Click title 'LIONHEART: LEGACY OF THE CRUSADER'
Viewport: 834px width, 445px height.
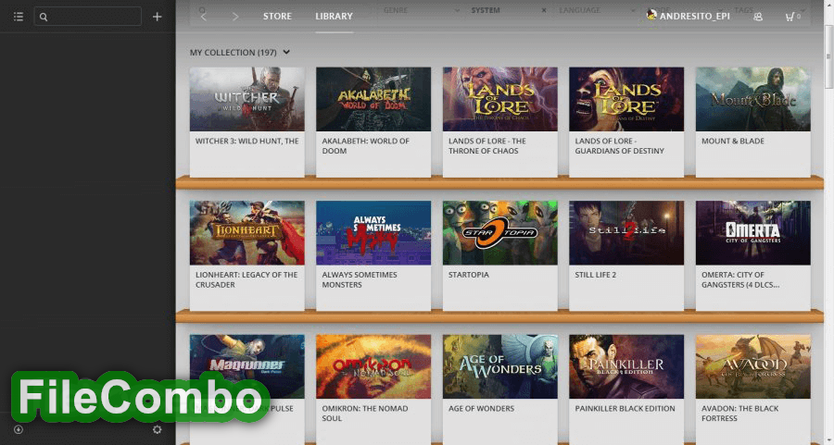click(x=246, y=279)
